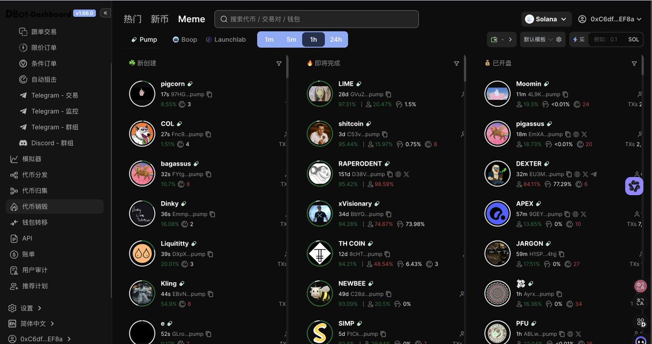Open the website globe icon for APEX

pos(575,214)
